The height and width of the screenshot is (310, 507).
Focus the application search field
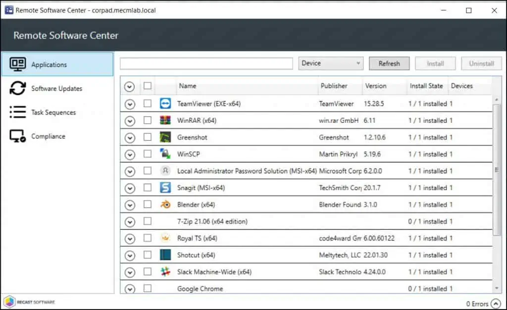pos(206,63)
